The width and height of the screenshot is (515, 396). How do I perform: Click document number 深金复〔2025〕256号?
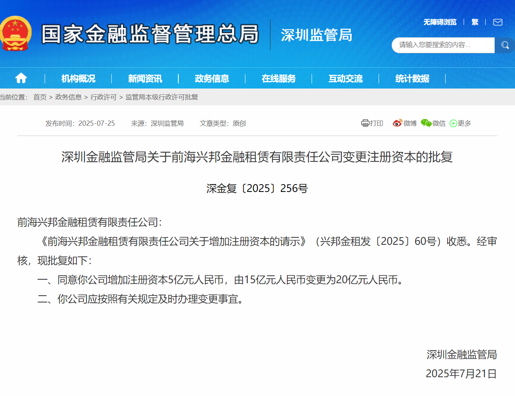pos(257,188)
